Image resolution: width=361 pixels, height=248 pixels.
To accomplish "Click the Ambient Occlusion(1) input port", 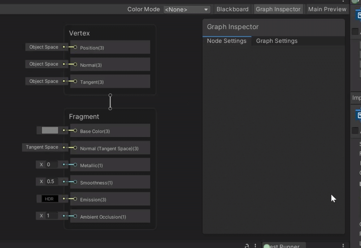I will [x=75, y=216].
